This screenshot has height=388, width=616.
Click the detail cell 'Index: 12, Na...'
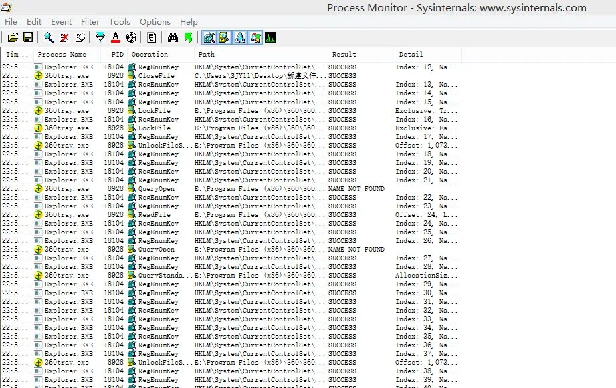pos(426,67)
